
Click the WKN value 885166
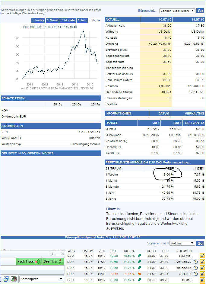click(x=95, y=138)
